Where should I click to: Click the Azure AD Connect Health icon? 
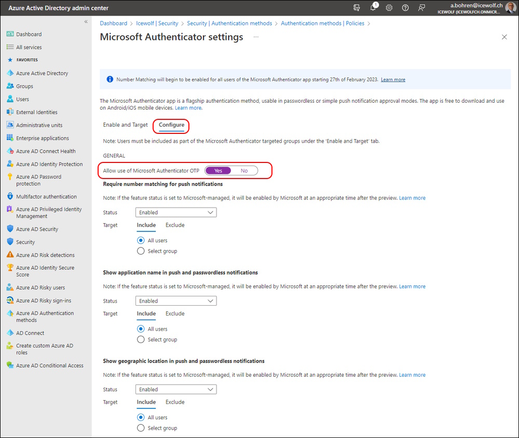pyautogui.click(x=10, y=151)
